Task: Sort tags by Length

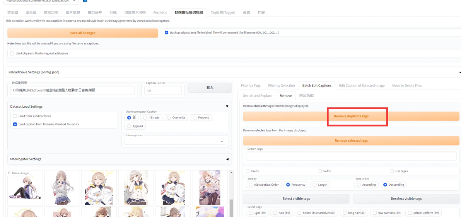Action: [x=314, y=185]
